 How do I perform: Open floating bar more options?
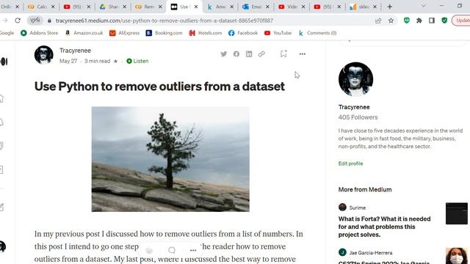click(193, 250)
